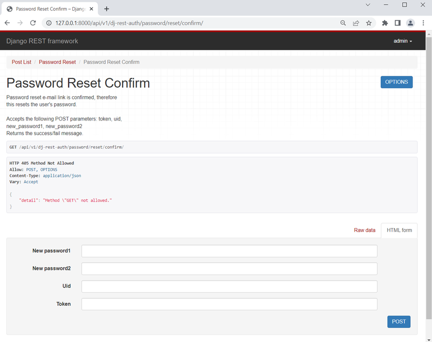Click the GET request path line
Image resolution: width=432 pixels, height=342 pixels.
66,147
